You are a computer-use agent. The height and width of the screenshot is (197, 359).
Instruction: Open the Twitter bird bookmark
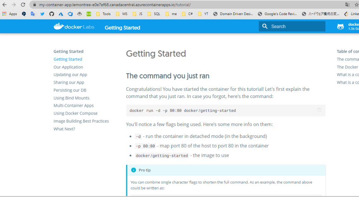click(x=43, y=14)
